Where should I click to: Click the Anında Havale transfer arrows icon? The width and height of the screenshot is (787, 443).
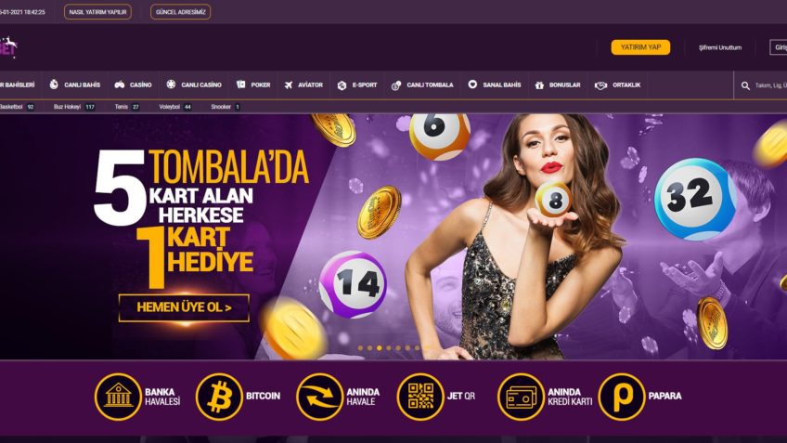(x=319, y=397)
